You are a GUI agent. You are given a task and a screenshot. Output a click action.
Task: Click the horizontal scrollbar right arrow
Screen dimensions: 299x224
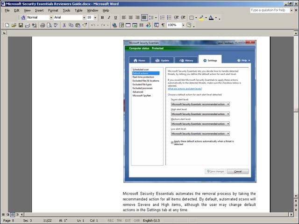coord(291,215)
